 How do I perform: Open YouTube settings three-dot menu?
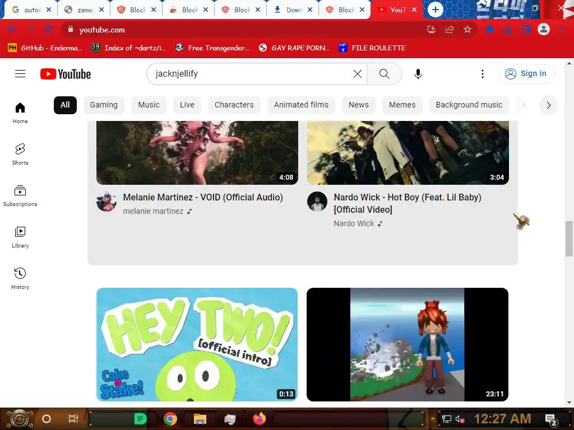(x=483, y=74)
